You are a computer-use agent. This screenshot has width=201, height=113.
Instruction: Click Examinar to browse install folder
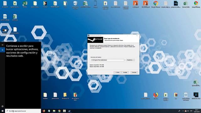130,60
